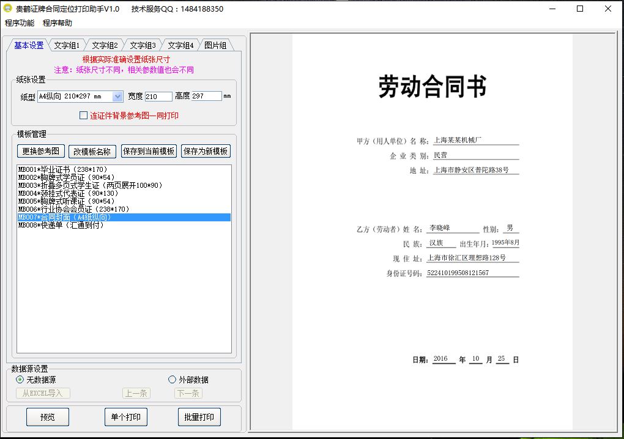Image resolution: width=624 pixels, height=439 pixels.
Task: Select template MB007*合同封面
Action: pos(124,217)
